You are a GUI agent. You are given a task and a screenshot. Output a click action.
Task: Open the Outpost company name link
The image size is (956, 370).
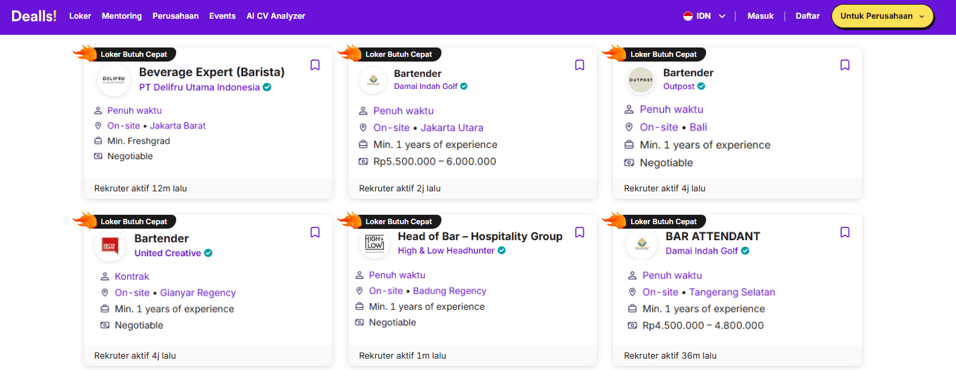[679, 86]
